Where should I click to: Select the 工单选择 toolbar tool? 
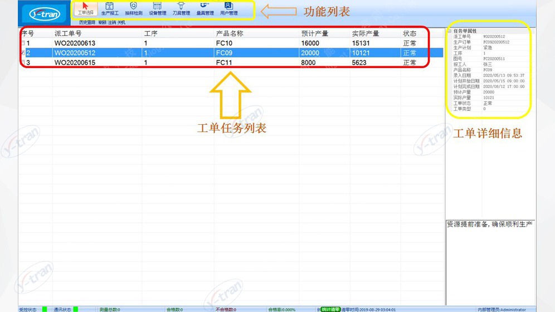click(x=85, y=8)
